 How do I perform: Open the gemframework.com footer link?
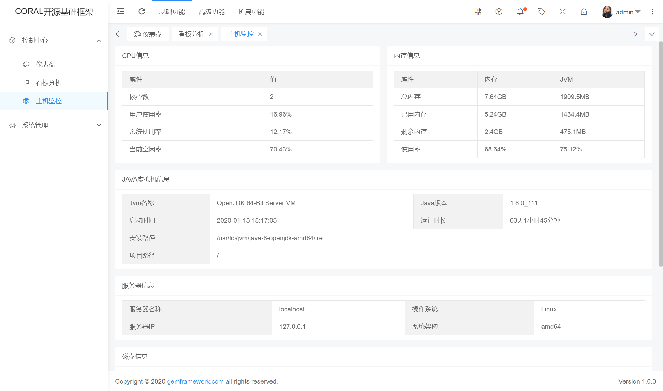pyautogui.click(x=195, y=381)
